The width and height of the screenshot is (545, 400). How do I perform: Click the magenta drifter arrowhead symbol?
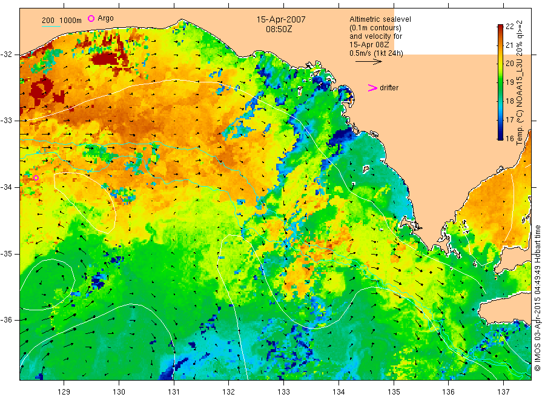click(x=372, y=88)
